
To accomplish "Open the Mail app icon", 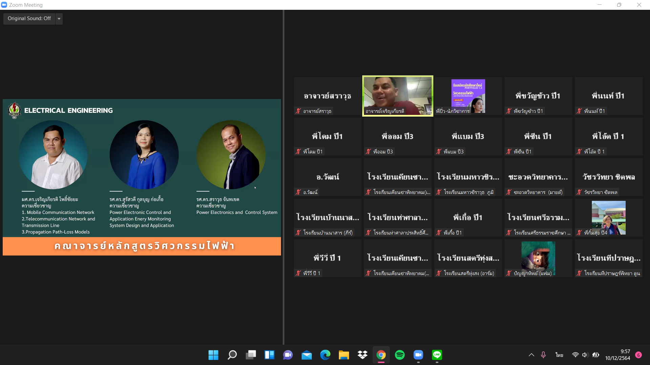I will pyautogui.click(x=307, y=355).
